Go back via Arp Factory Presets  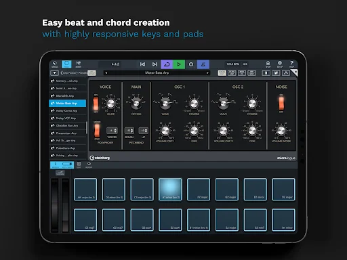(x=74, y=73)
